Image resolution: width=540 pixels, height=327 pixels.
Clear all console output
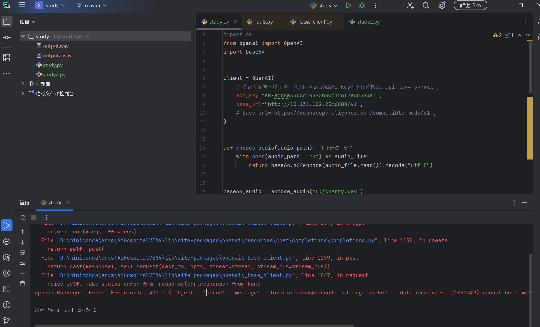coord(22,283)
